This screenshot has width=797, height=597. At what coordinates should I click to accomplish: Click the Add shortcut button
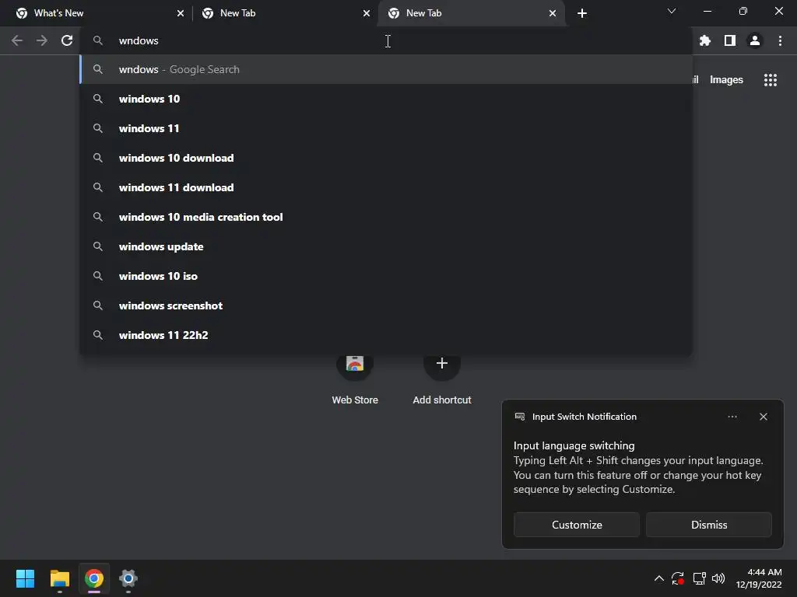pos(442,379)
